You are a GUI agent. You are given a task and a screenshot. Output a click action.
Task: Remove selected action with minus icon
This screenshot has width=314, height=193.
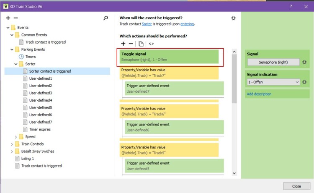click(x=131, y=44)
